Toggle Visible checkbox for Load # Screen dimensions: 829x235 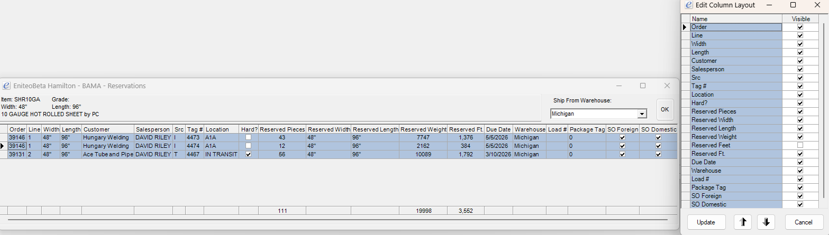[800, 179]
